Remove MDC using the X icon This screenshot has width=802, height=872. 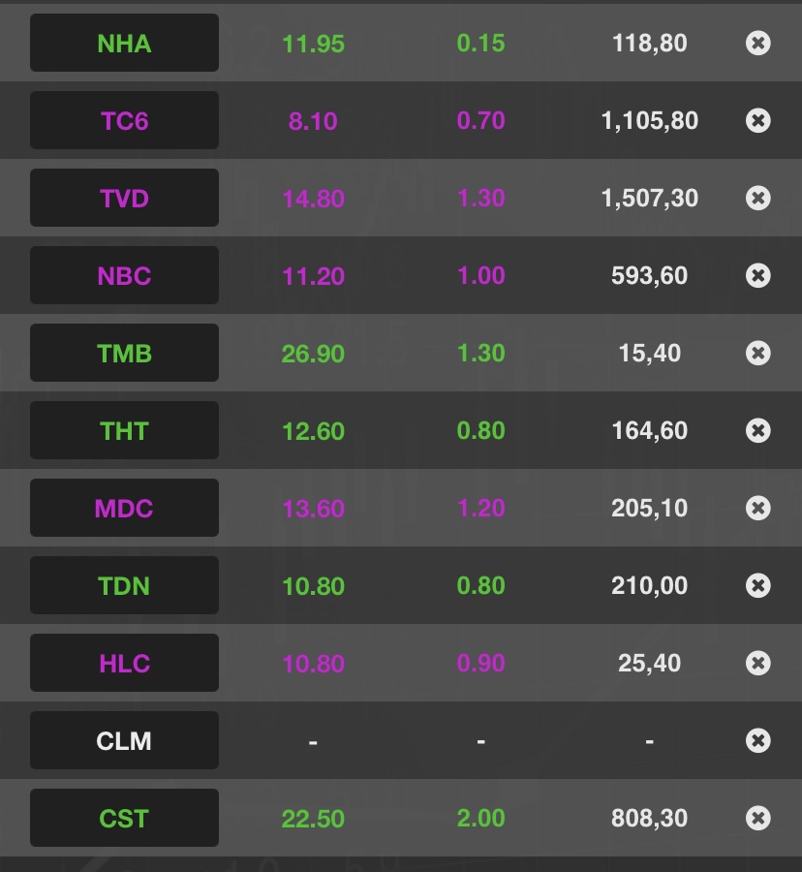[x=758, y=508]
